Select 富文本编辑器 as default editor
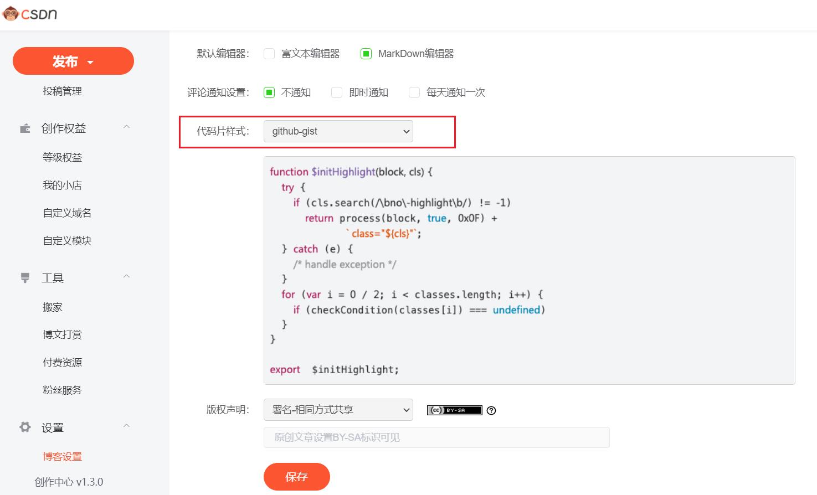This screenshot has width=817, height=495. click(269, 54)
